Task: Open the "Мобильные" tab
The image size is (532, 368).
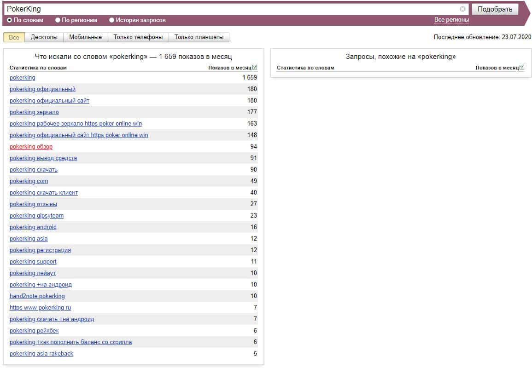Action: click(85, 37)
